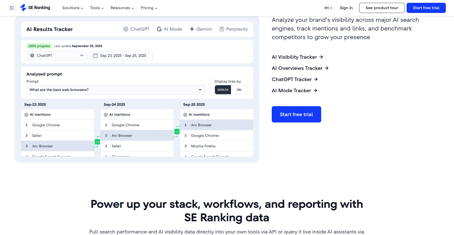Image resolution: width=454 pixels, height=235 pixels.
Task: Click Sign in
Action: pyautogui.click(x=346, y=8)
